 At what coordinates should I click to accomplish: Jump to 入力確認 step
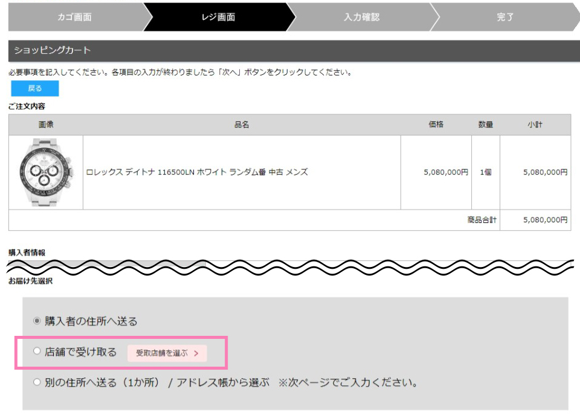[362, 17]
